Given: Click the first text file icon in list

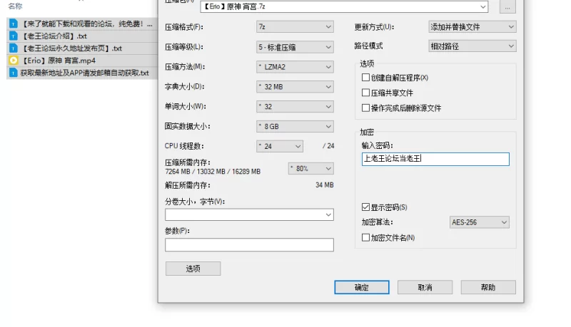Looking at the screenshot, I should click(14, 24).
